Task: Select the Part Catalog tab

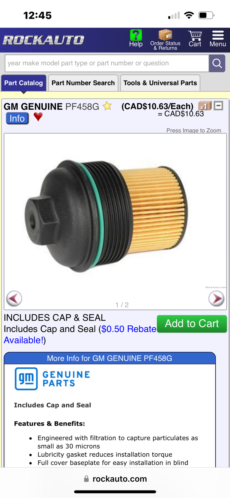Action: (24, 83)
